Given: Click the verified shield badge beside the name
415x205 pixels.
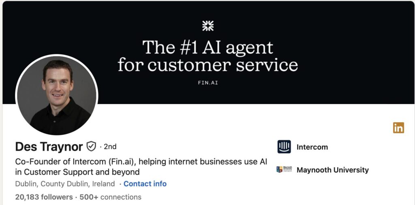Looking at the screenshot, I should [91, 146].
